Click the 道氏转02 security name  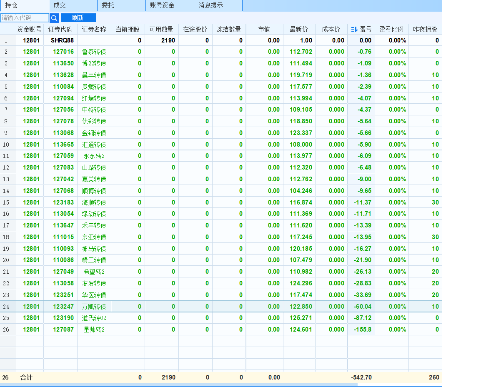point(94,318)
